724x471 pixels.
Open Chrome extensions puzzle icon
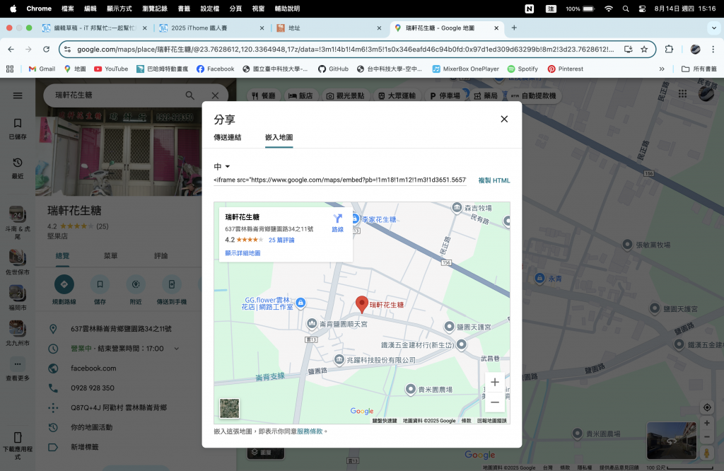(669, 49)
